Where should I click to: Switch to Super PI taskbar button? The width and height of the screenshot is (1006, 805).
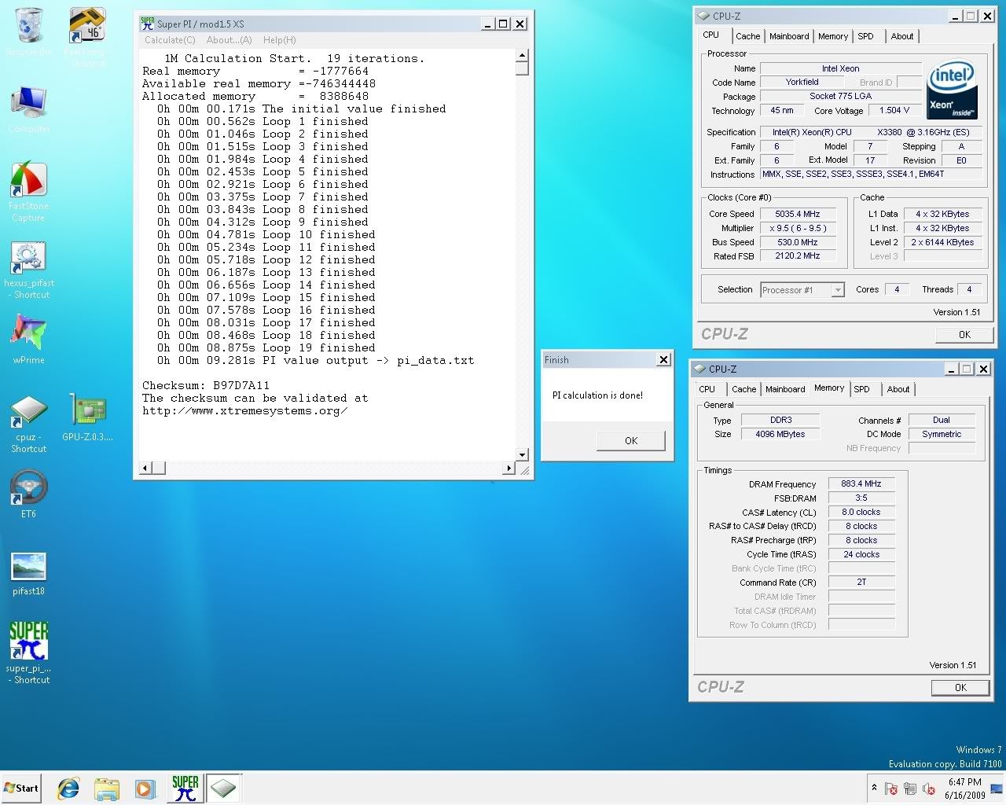[x=185, y=788]
